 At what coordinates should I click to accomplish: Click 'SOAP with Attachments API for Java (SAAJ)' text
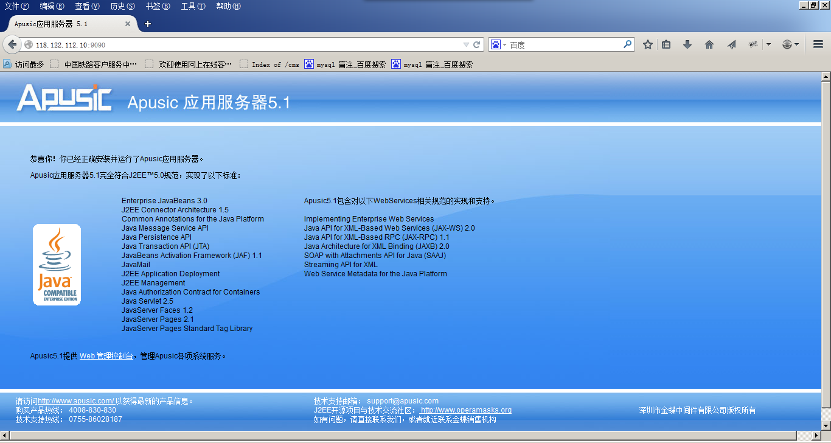click(x=375, y=256)
